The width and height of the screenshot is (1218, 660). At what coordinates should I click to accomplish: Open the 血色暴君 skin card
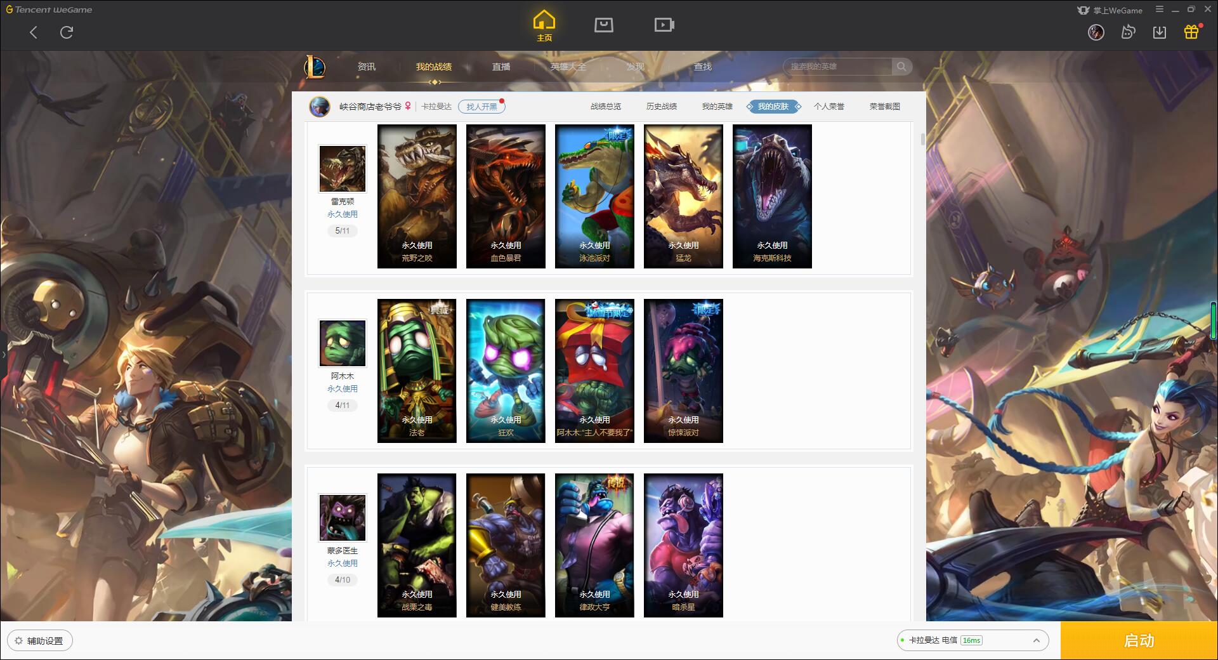506,196
